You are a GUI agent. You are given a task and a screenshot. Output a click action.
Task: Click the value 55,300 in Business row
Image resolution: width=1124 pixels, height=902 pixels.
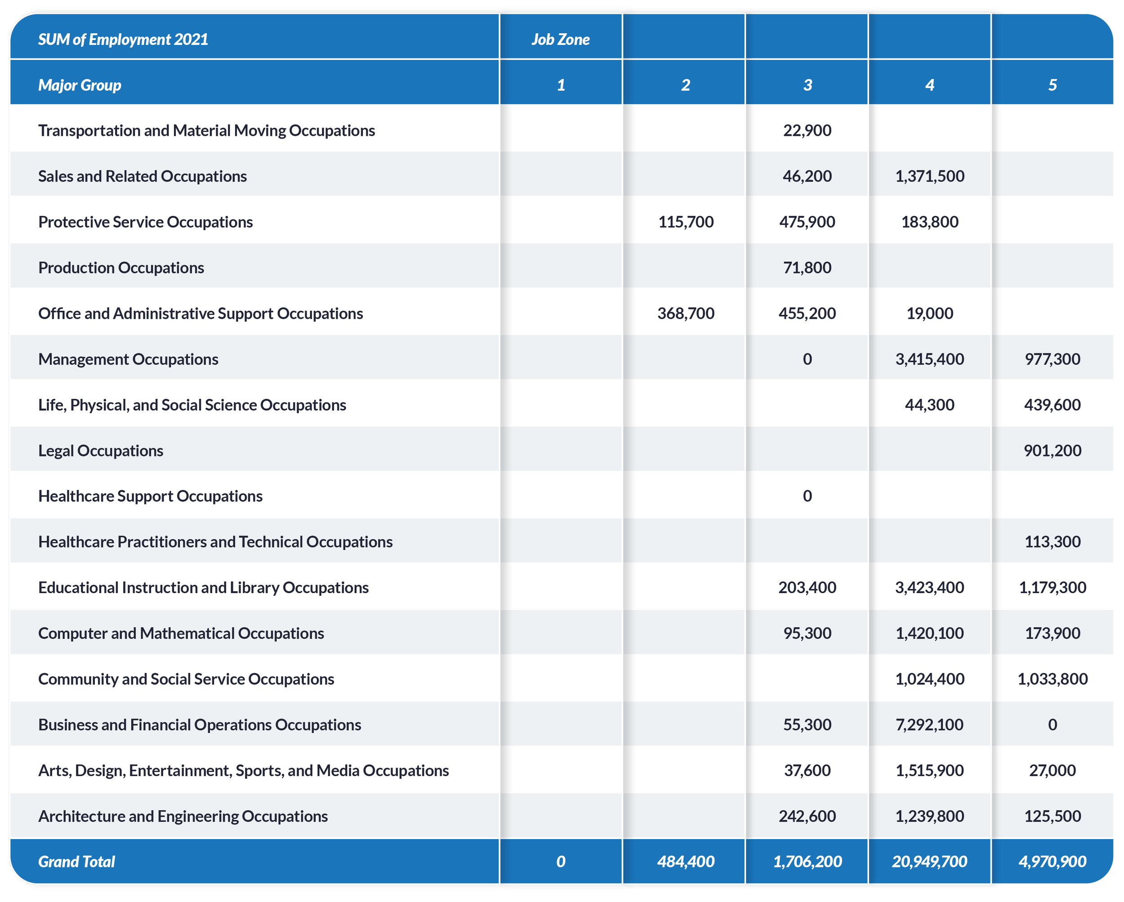click(807, 725)
